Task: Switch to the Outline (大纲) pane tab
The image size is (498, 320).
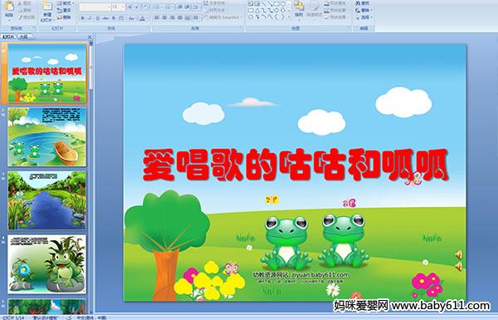Action: (24, 37)
